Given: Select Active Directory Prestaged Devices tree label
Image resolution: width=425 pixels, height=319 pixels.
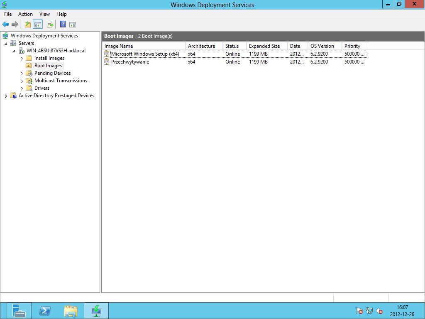Looking at the screenshot, I should point(56,96).
